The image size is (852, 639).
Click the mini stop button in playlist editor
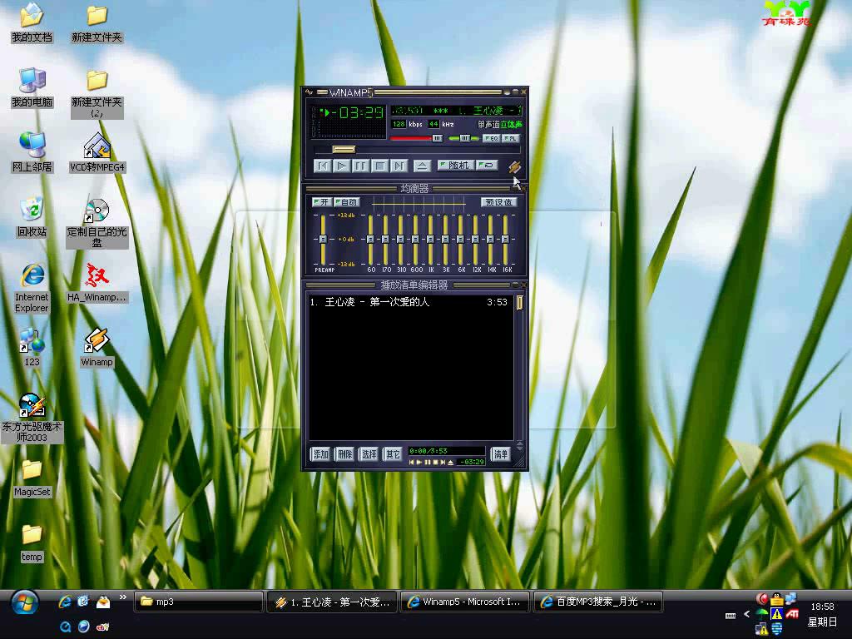(x=434, y=463)
